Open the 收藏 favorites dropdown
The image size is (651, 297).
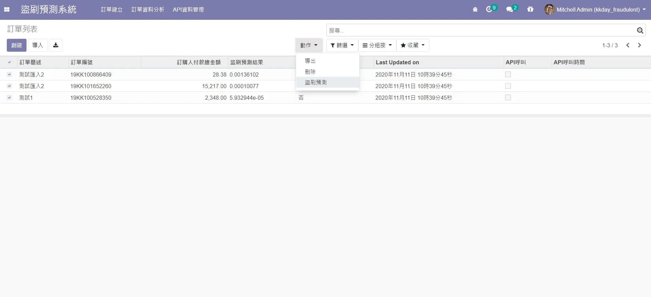(x=413, y=45)
